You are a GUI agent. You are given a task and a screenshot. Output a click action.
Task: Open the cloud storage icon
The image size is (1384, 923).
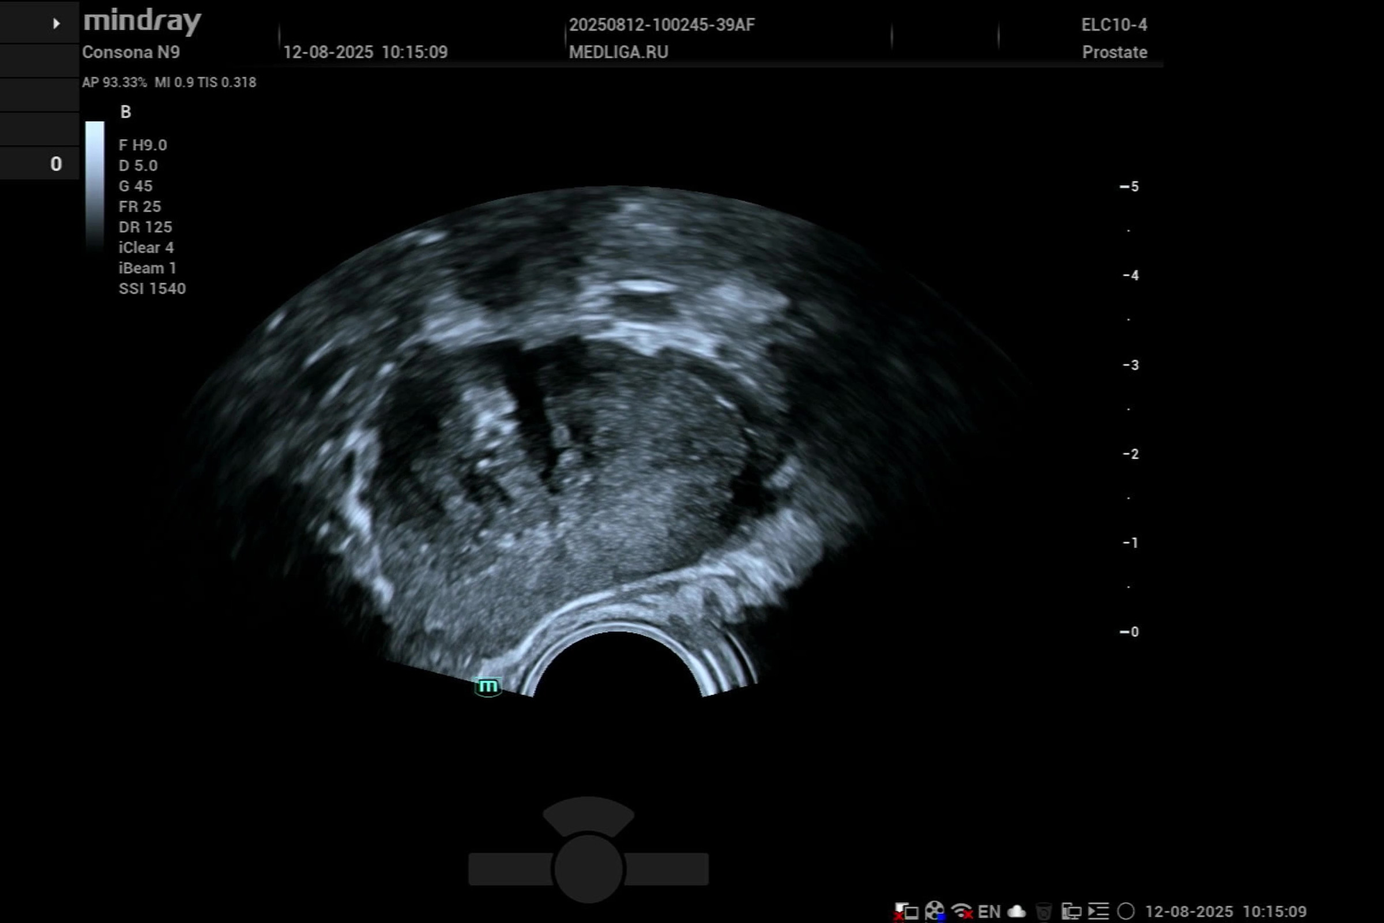pyautogui.click(x=1017, y=911)
